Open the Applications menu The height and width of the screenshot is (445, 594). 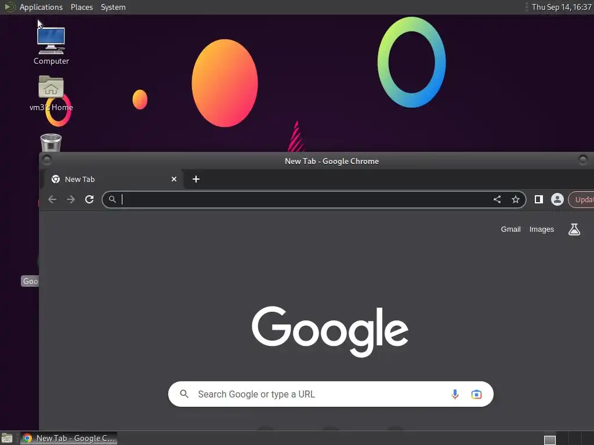(41, 7)
